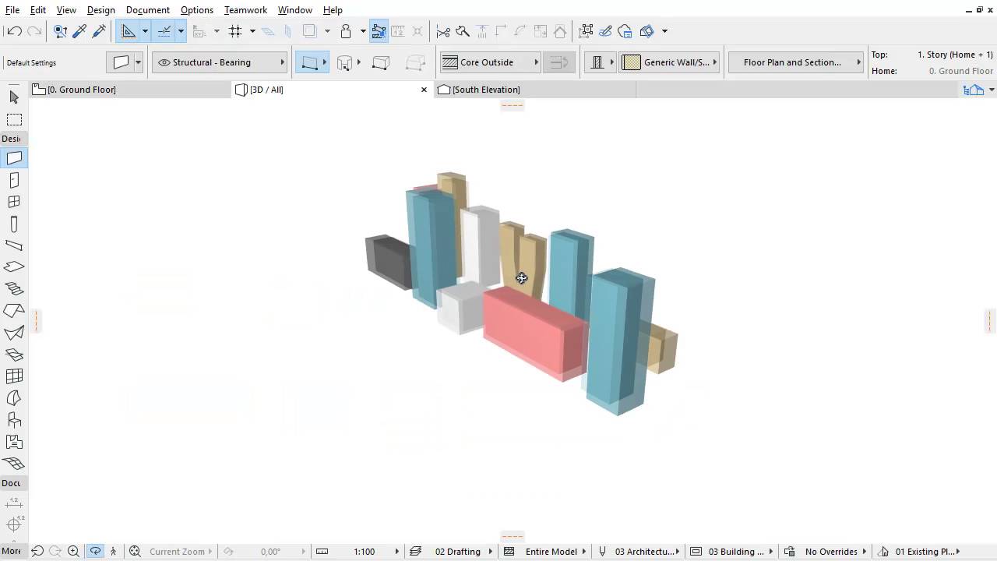Select the curved wall geometry method
This screenshot has width=997, height=561.
[x=344, y=62]
